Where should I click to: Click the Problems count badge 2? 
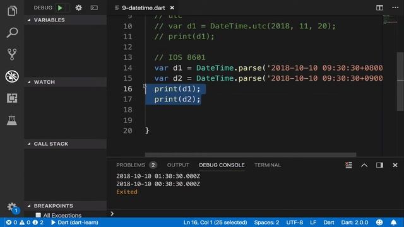pos(153,165)
